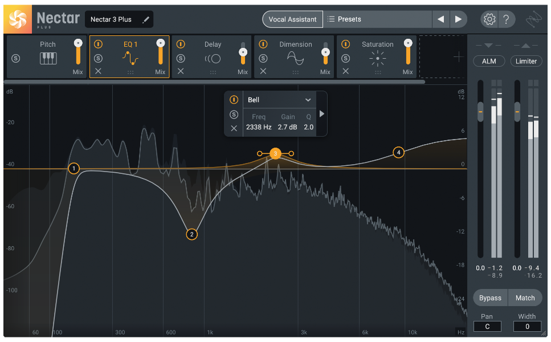Click the input gain slider beside the ALM meters
Image resolution: width=551 pixels, height=342 pixels.
[480, 112]
